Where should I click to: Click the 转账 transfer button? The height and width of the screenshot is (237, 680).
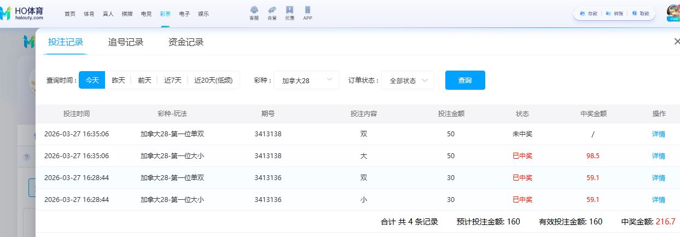coord(615,14)
